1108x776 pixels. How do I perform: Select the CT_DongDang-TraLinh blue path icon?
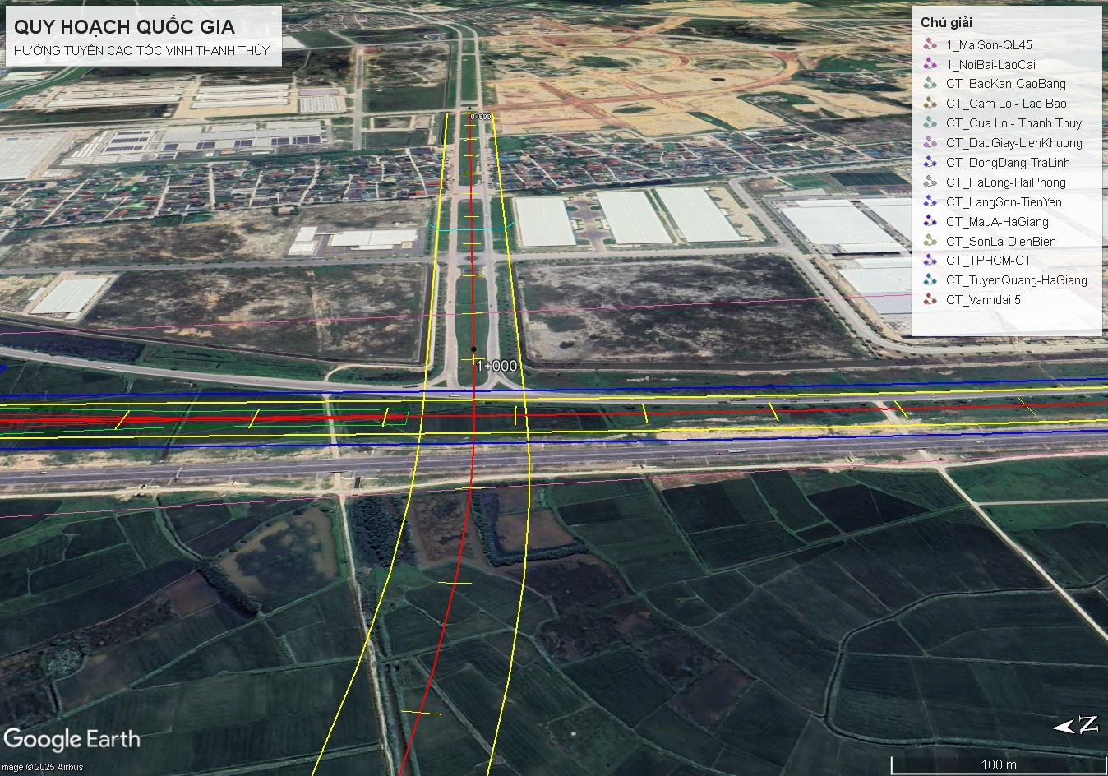[930, 163]
